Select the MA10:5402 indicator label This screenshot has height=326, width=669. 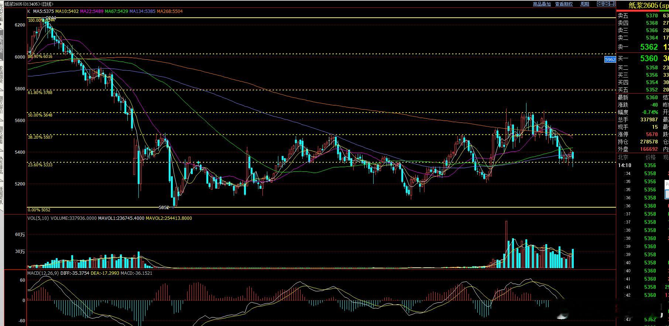pyautogui.click(x=67, y=11)
